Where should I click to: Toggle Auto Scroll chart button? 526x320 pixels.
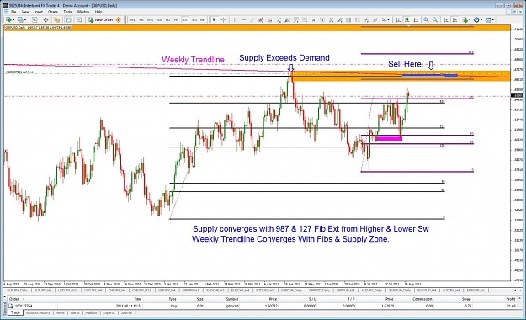[x=445, y=20]
